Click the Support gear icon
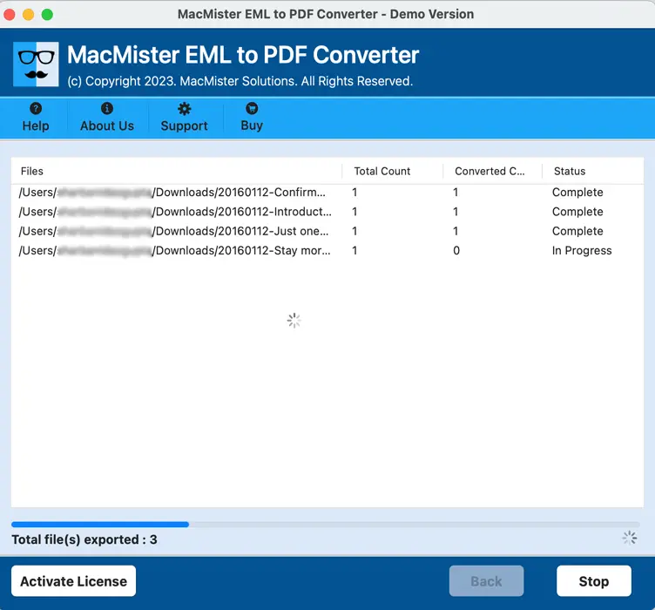This screenshot has width=655, height=610. [x=184, y=109]
